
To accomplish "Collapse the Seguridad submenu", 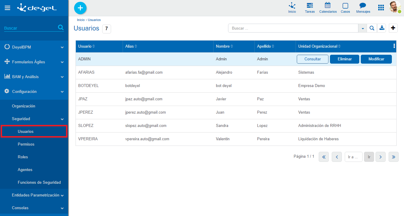I will point(34,119).
